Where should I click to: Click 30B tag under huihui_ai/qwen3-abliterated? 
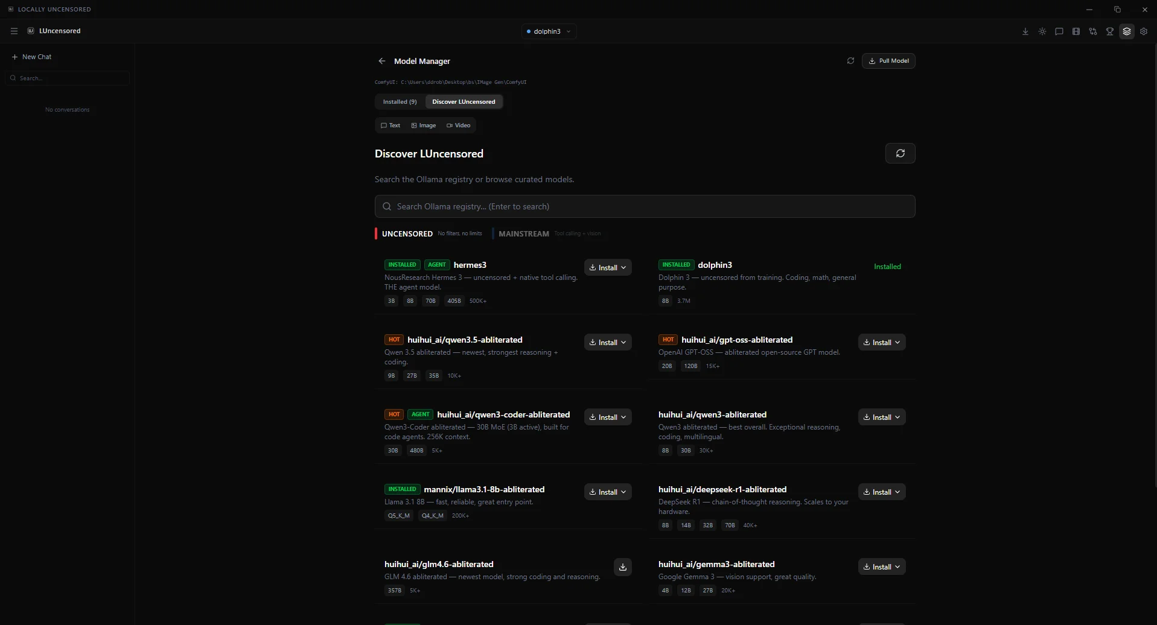686,450
